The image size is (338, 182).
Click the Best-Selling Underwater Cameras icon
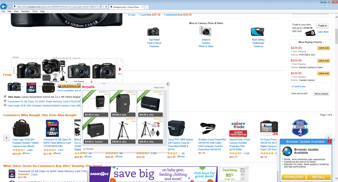click(258, 32)
